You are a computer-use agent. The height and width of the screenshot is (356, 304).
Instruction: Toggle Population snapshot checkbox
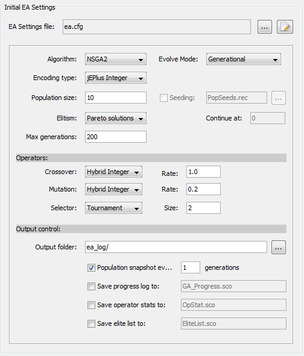coord(91,267)
